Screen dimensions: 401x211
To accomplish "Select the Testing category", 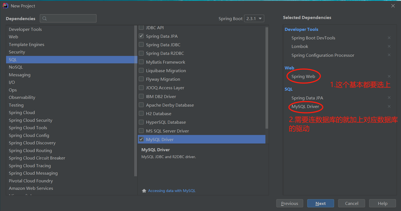I will click(70, 105).
